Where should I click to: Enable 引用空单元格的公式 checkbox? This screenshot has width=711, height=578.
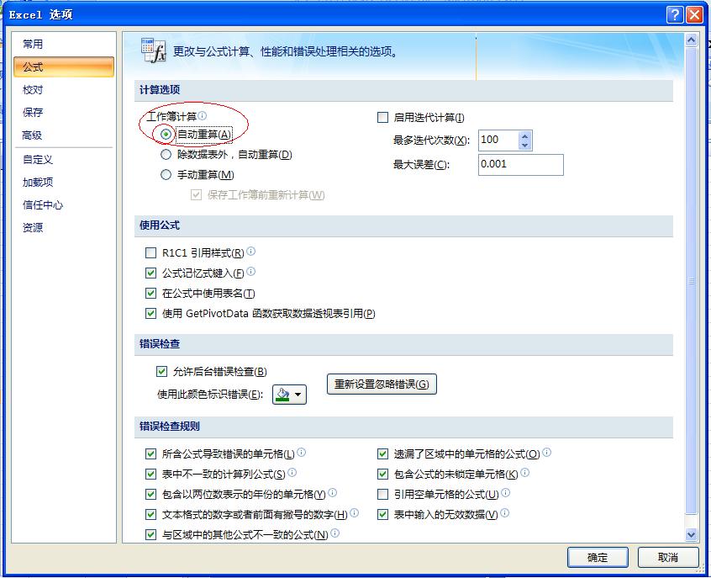pyautogui.click(x=382, y=494)
